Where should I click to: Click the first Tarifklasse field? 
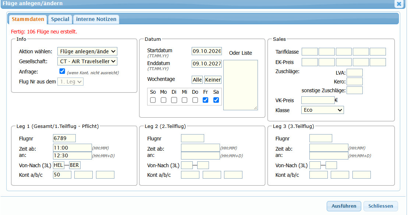[310, 52]
